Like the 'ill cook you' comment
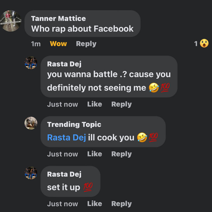The height and width of the screenshot is (212, 212). point(94,154)
